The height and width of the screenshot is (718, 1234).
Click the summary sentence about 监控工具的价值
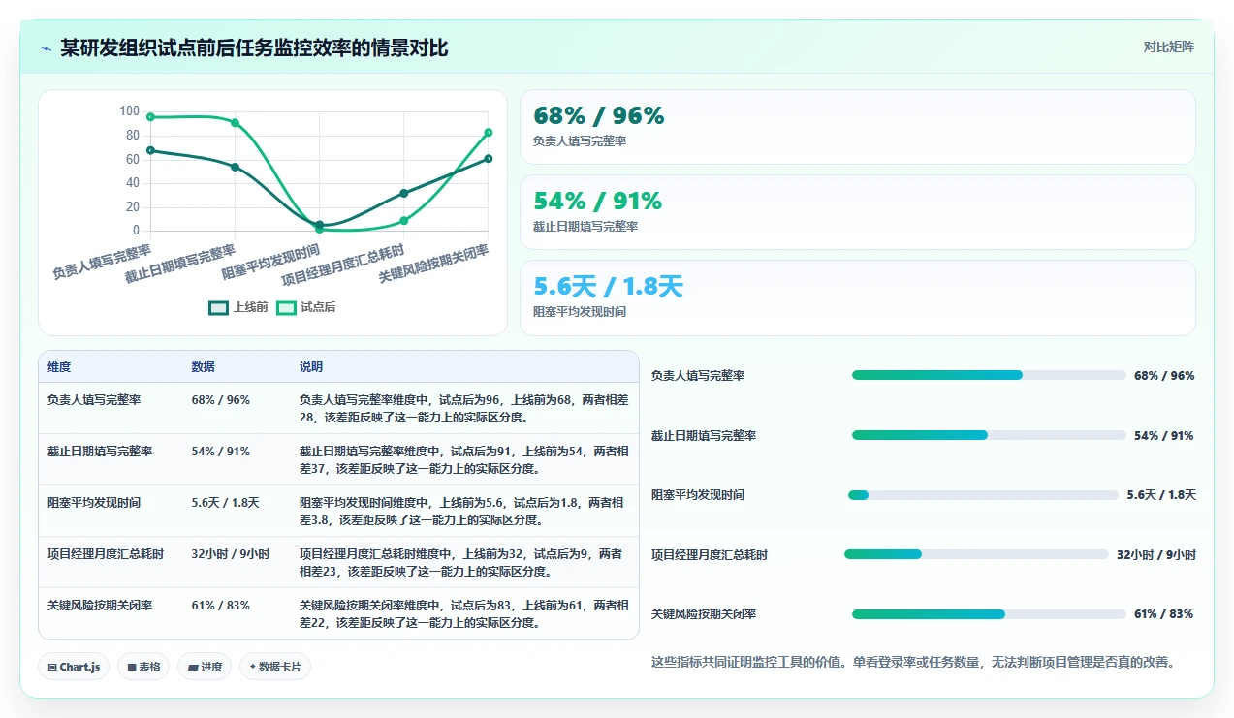913,663
